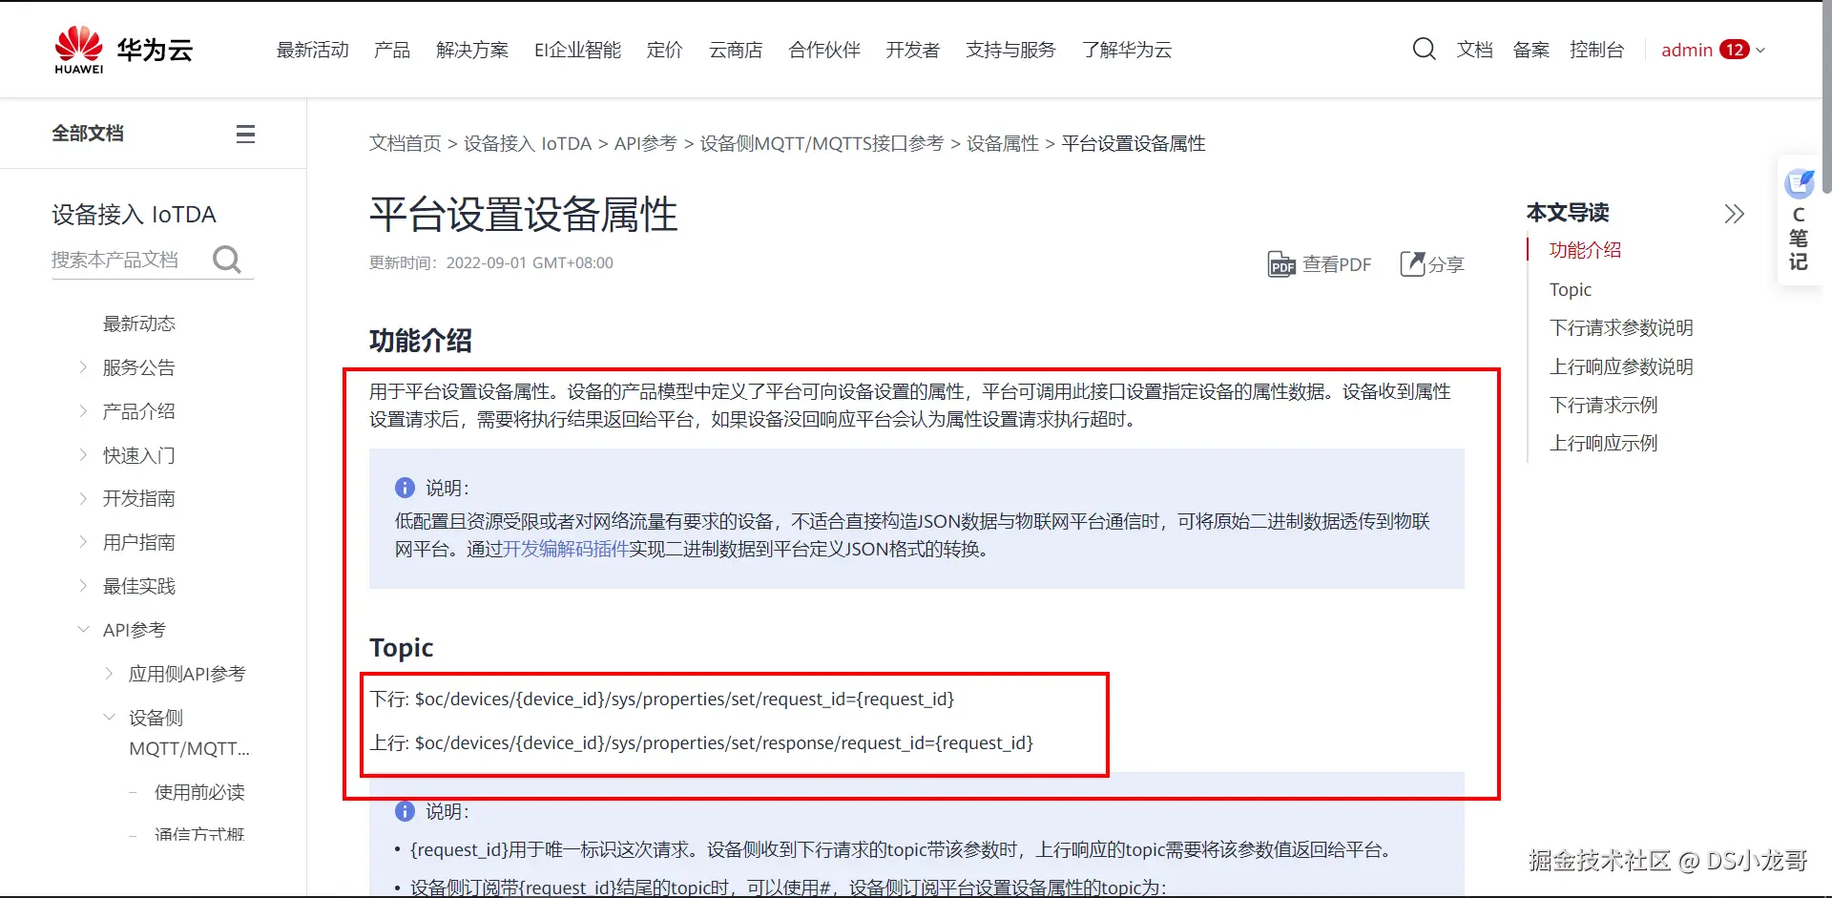Expand the 服务公告 tree item
The height and width of the screenshot is (898, 1832).
[83, 367]
